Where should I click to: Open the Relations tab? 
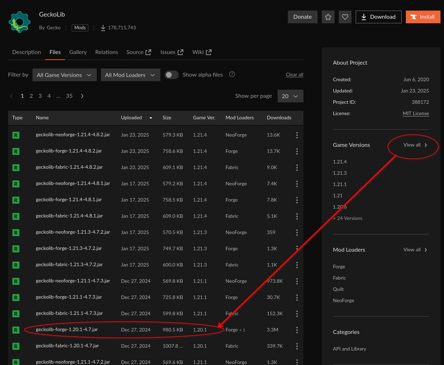[107, 52]
